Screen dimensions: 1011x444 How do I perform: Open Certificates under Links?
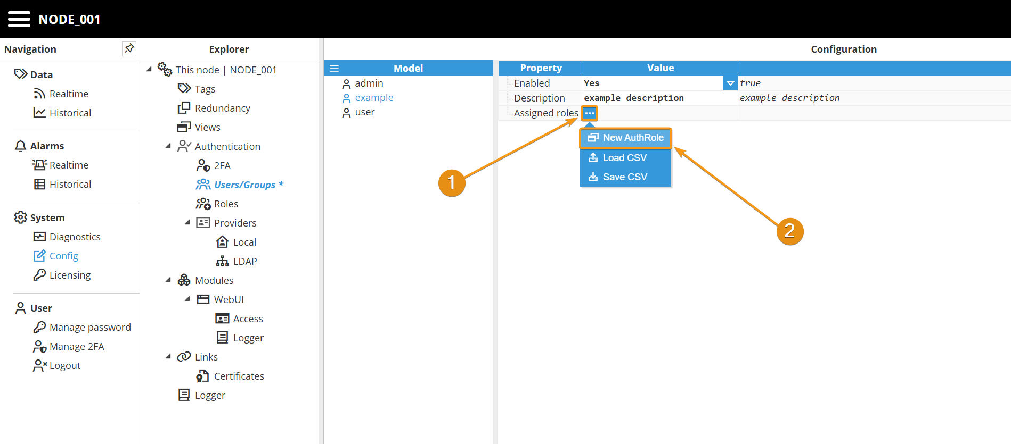pyautogui.click(x=239, y=376)
